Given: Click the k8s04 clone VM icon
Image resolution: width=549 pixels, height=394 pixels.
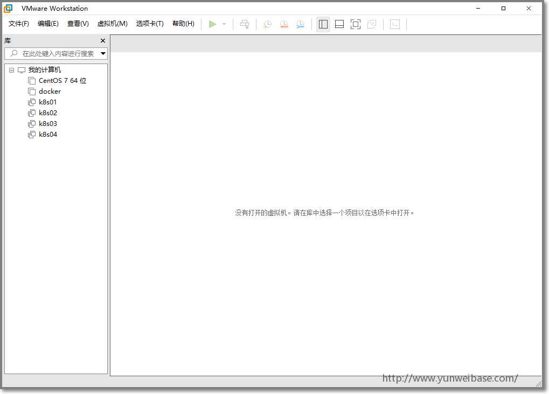Looking at the screenshot, I should point(32,135).
